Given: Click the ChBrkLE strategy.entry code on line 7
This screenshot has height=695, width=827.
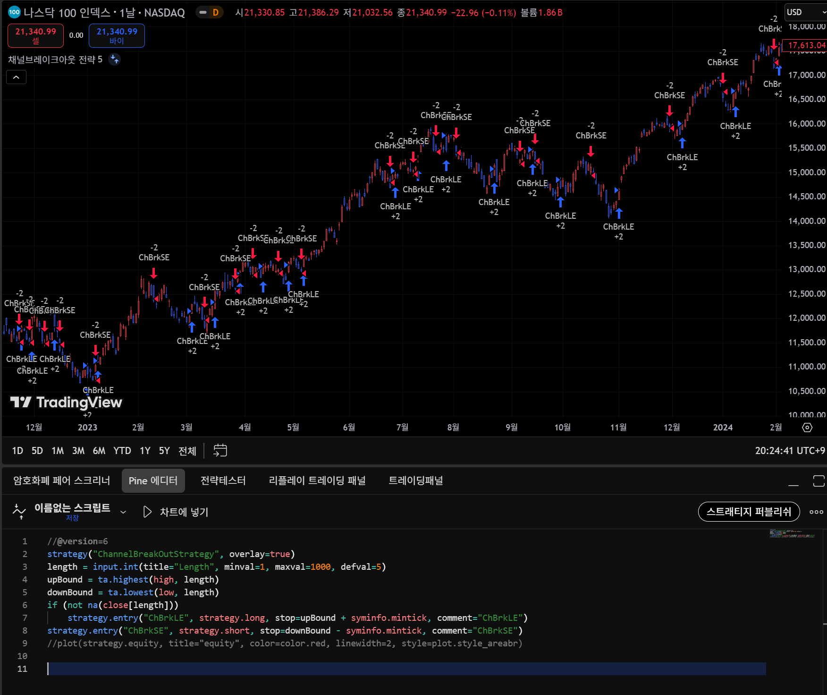Looking at the screenshot, I should pos(297,618).
